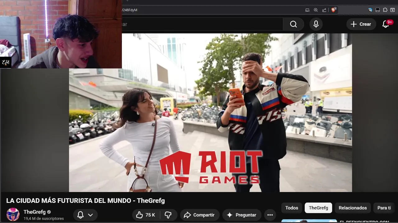Install app icon in address bar
Image resolution: width=398 pixels, height=223 pixels.
pos(307,10)
